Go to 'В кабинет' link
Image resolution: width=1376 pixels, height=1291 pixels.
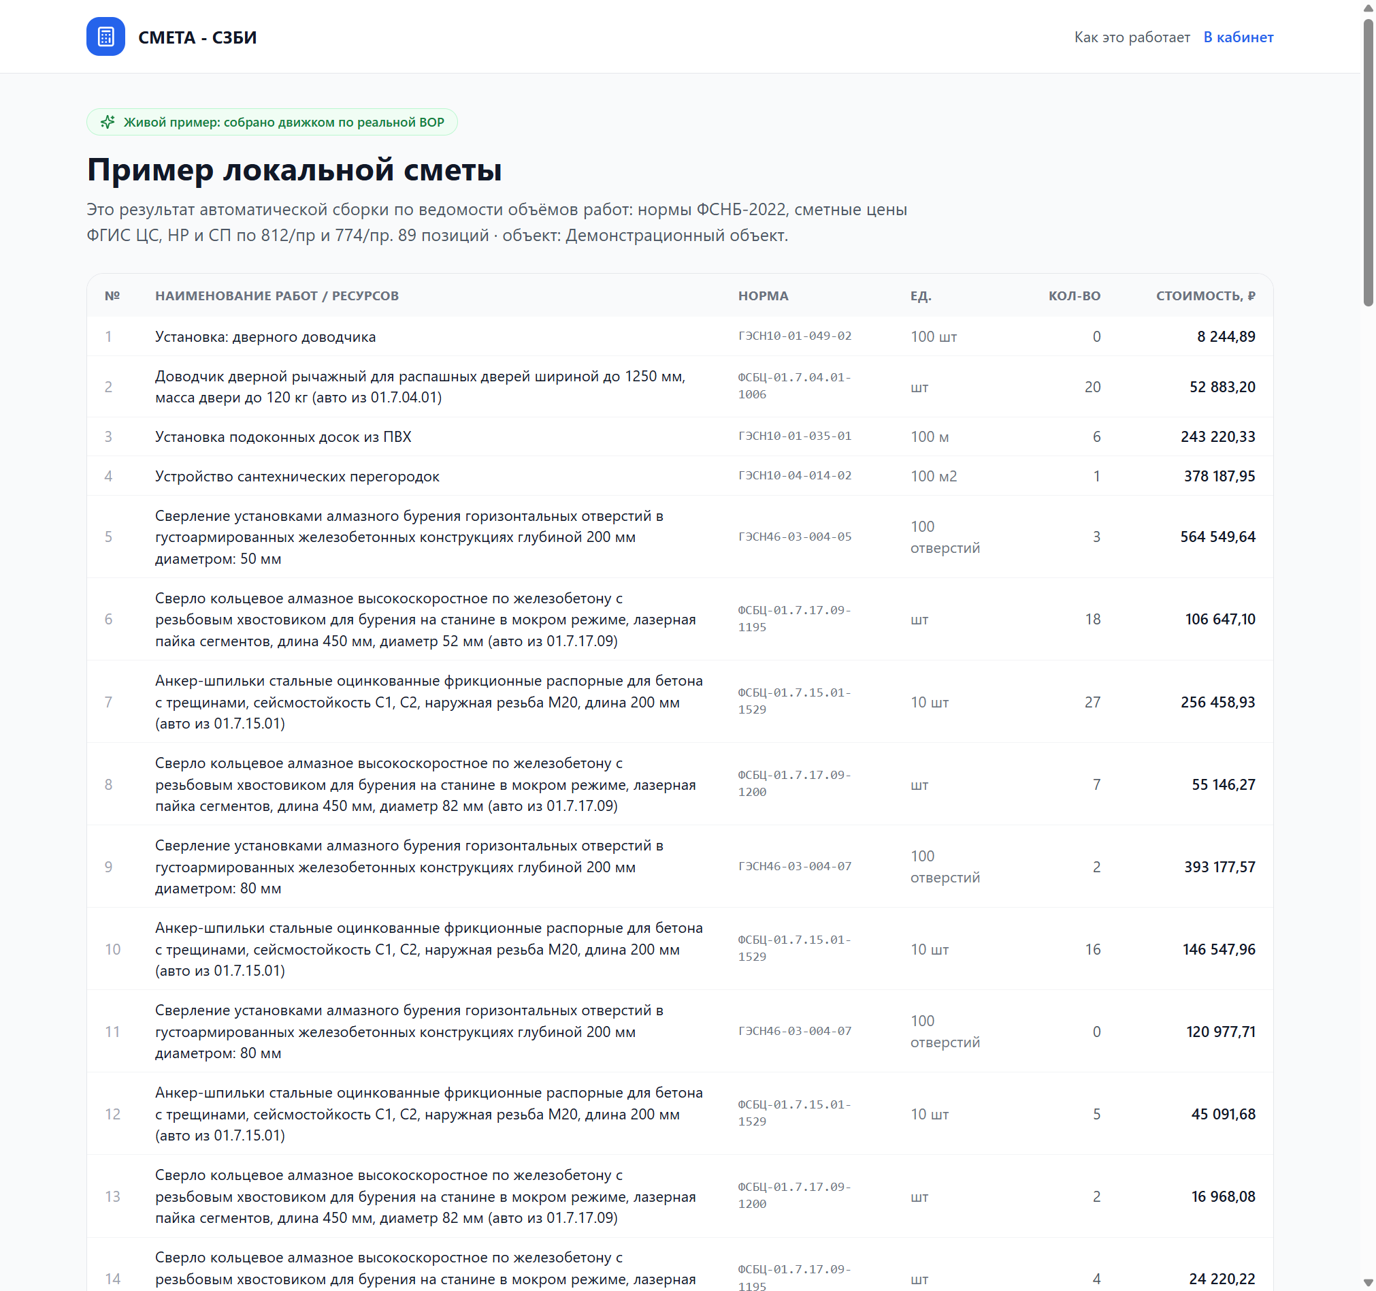click(1239, 37)
